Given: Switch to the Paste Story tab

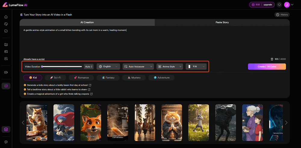Looking at the screenshot, I should tap(222, 22).
